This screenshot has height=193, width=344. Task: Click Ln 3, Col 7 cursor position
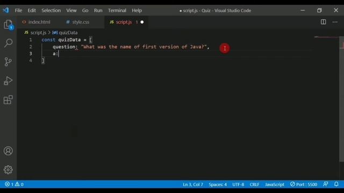tap(193, 184)
